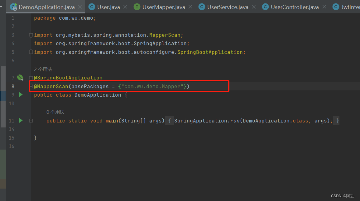360x201 pixels.
Task: Click the fold arrow beside the @MapperScan line
Action: point(31,86)
